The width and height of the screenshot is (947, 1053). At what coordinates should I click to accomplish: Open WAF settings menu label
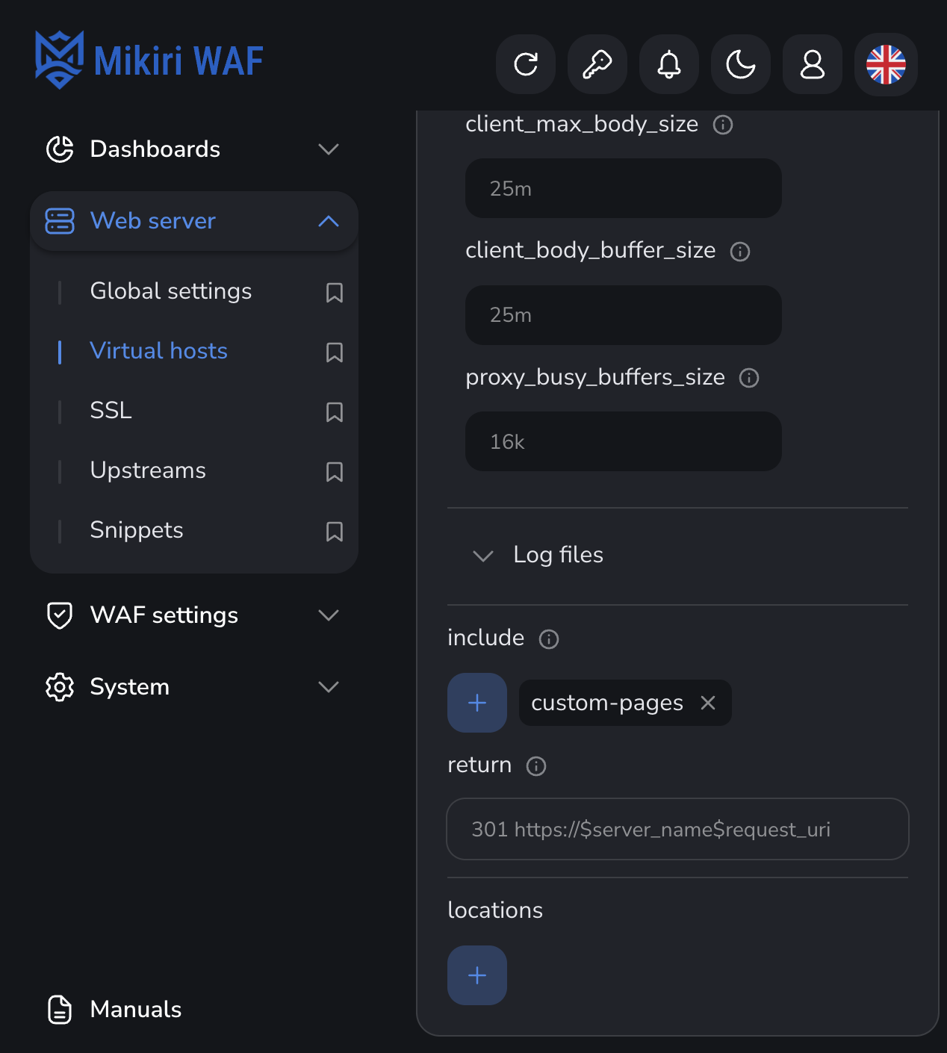tap(164, 615)
